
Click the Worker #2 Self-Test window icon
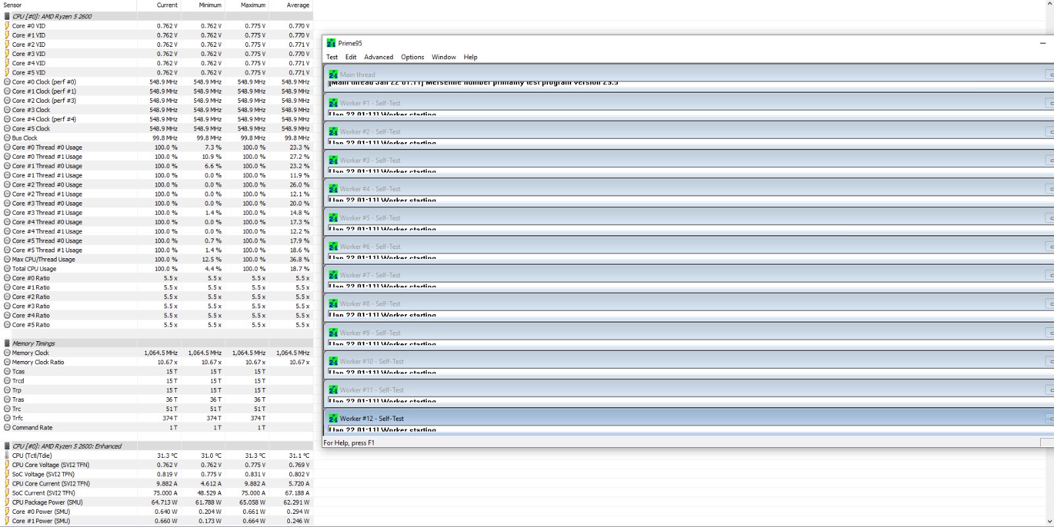333,132
